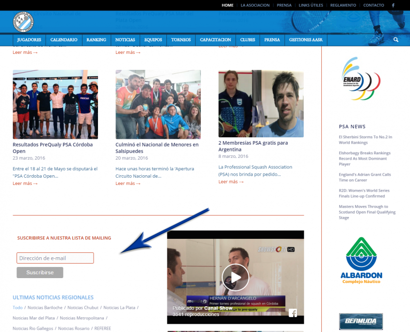The height and width of the screenshot is (332, 410).
Task: Play the Hernán D'Arcángelo video
Action: [235, 277]
